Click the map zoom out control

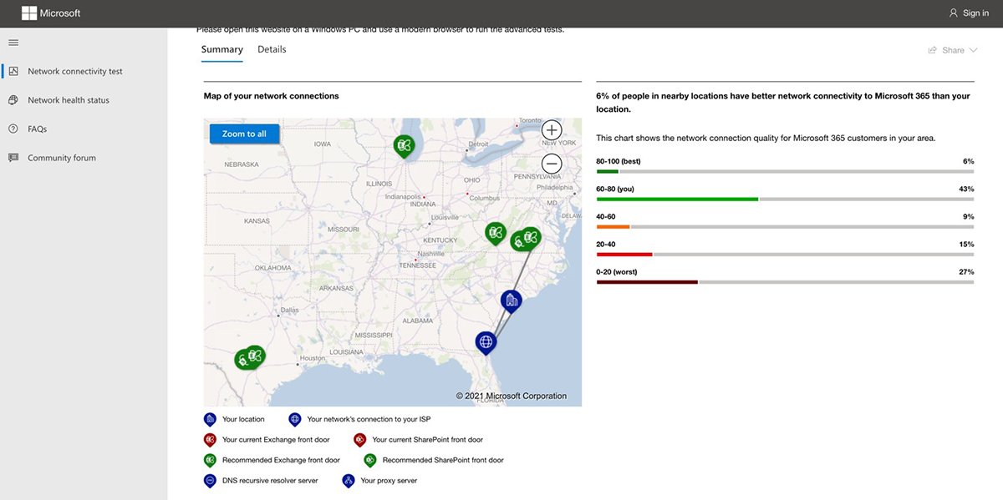pos(551,163)
